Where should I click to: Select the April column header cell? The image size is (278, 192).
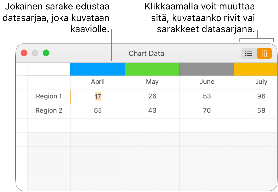click(x=98, y=82)
